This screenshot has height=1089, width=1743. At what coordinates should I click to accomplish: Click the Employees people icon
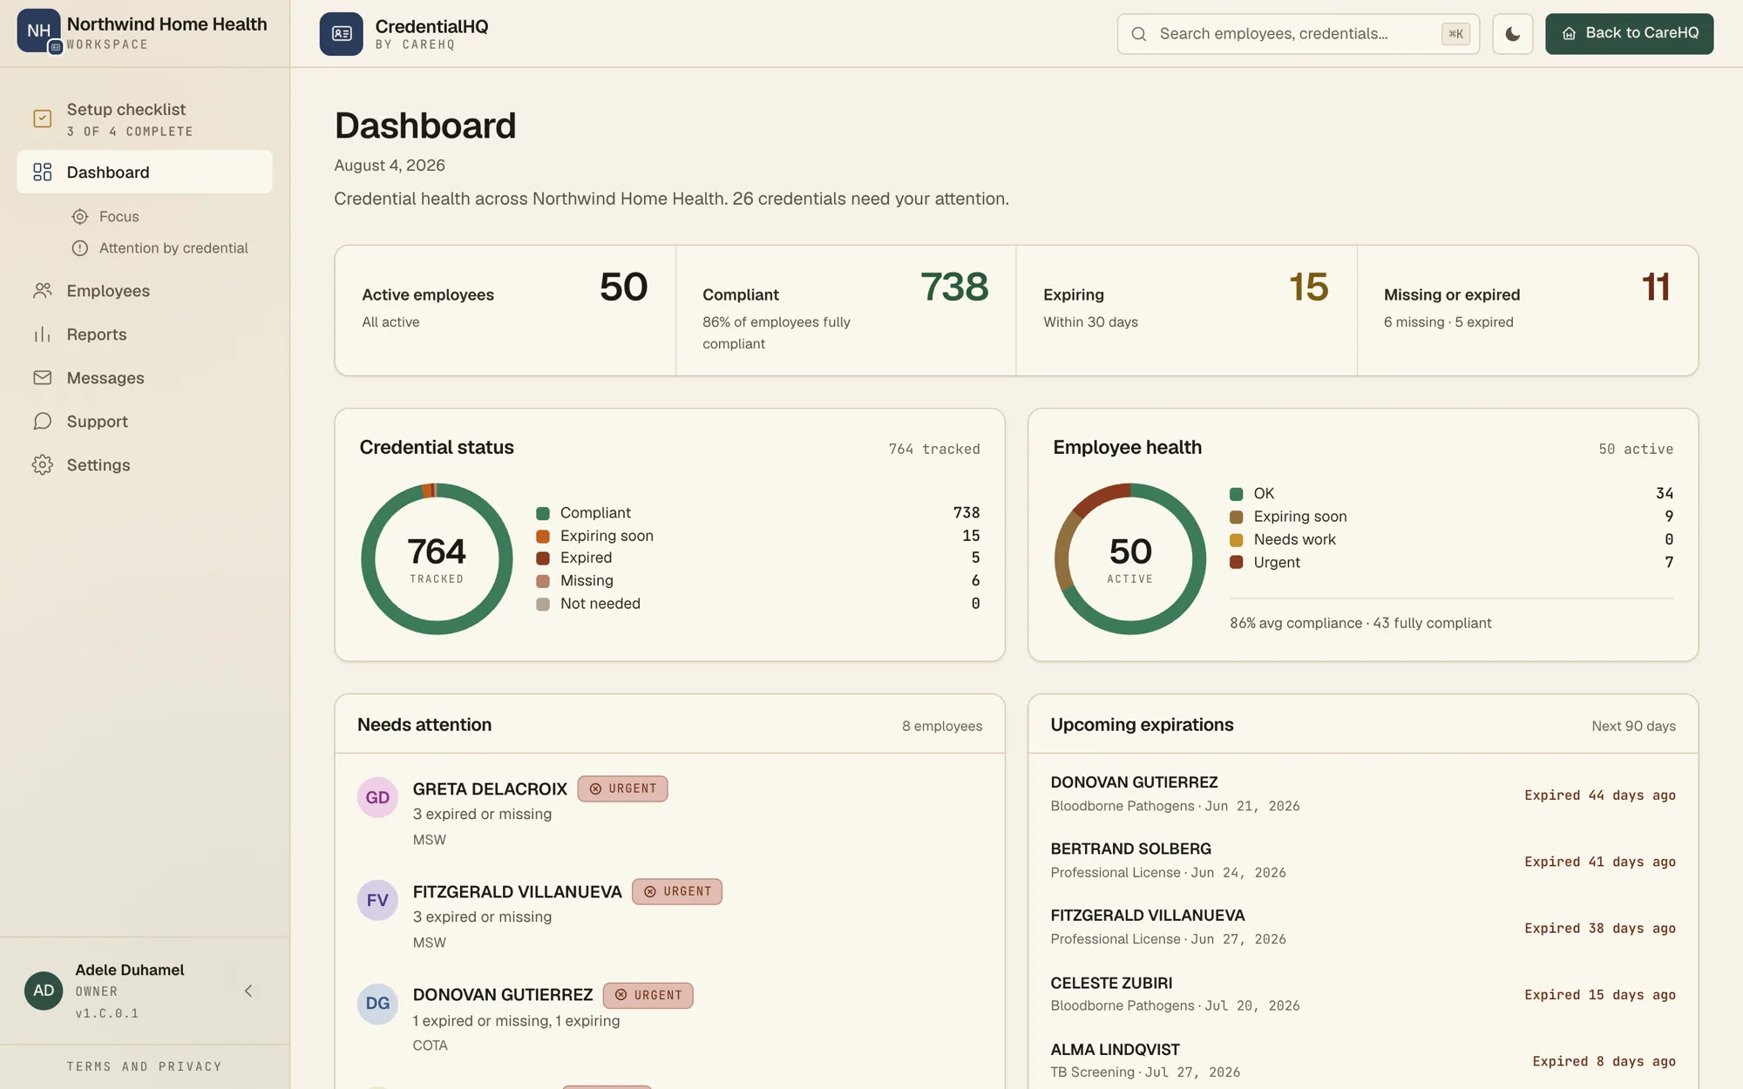[42, 291]
